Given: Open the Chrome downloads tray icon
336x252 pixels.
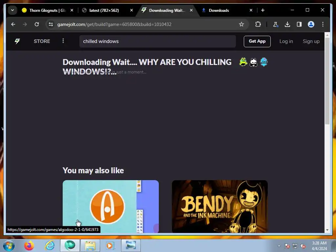Looking at the screenshot, I should (x=287, y=24).
